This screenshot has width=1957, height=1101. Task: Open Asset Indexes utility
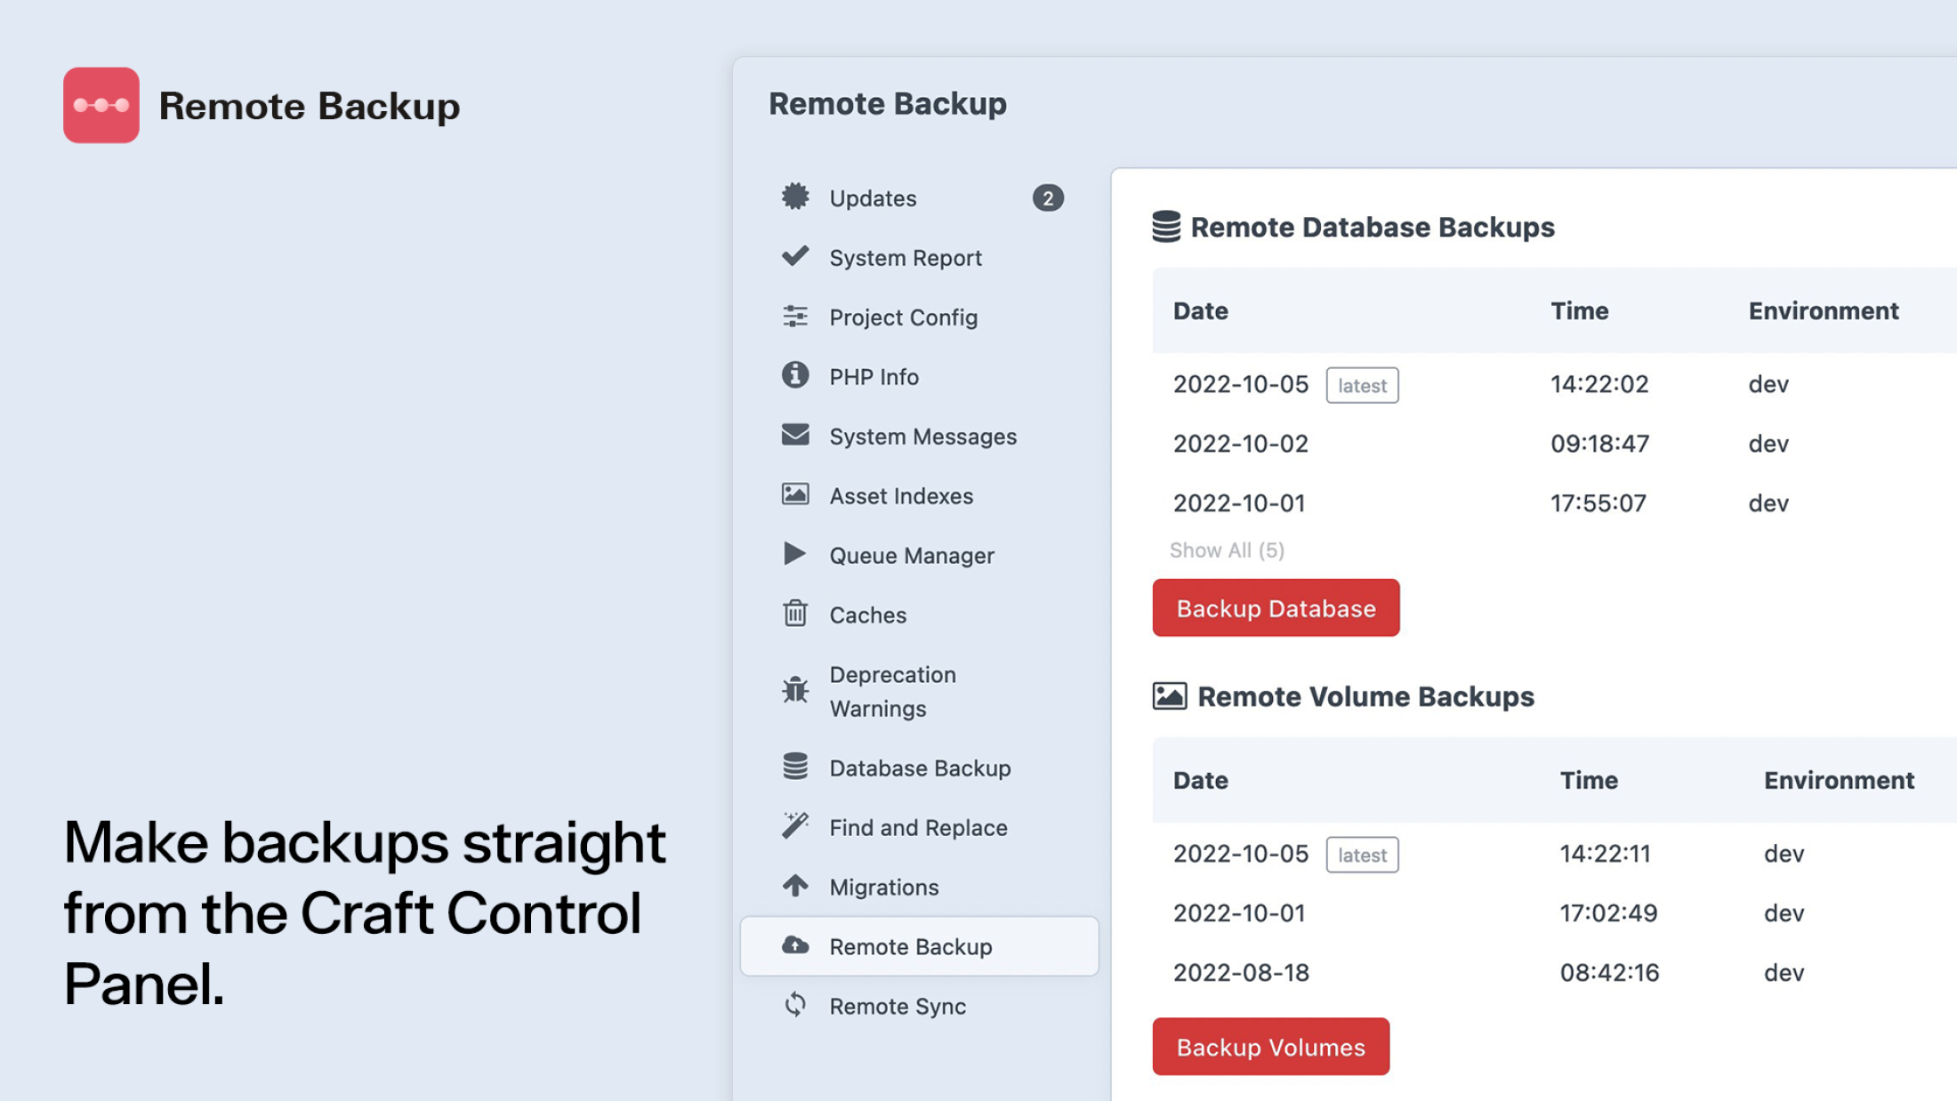coord(900,495)
